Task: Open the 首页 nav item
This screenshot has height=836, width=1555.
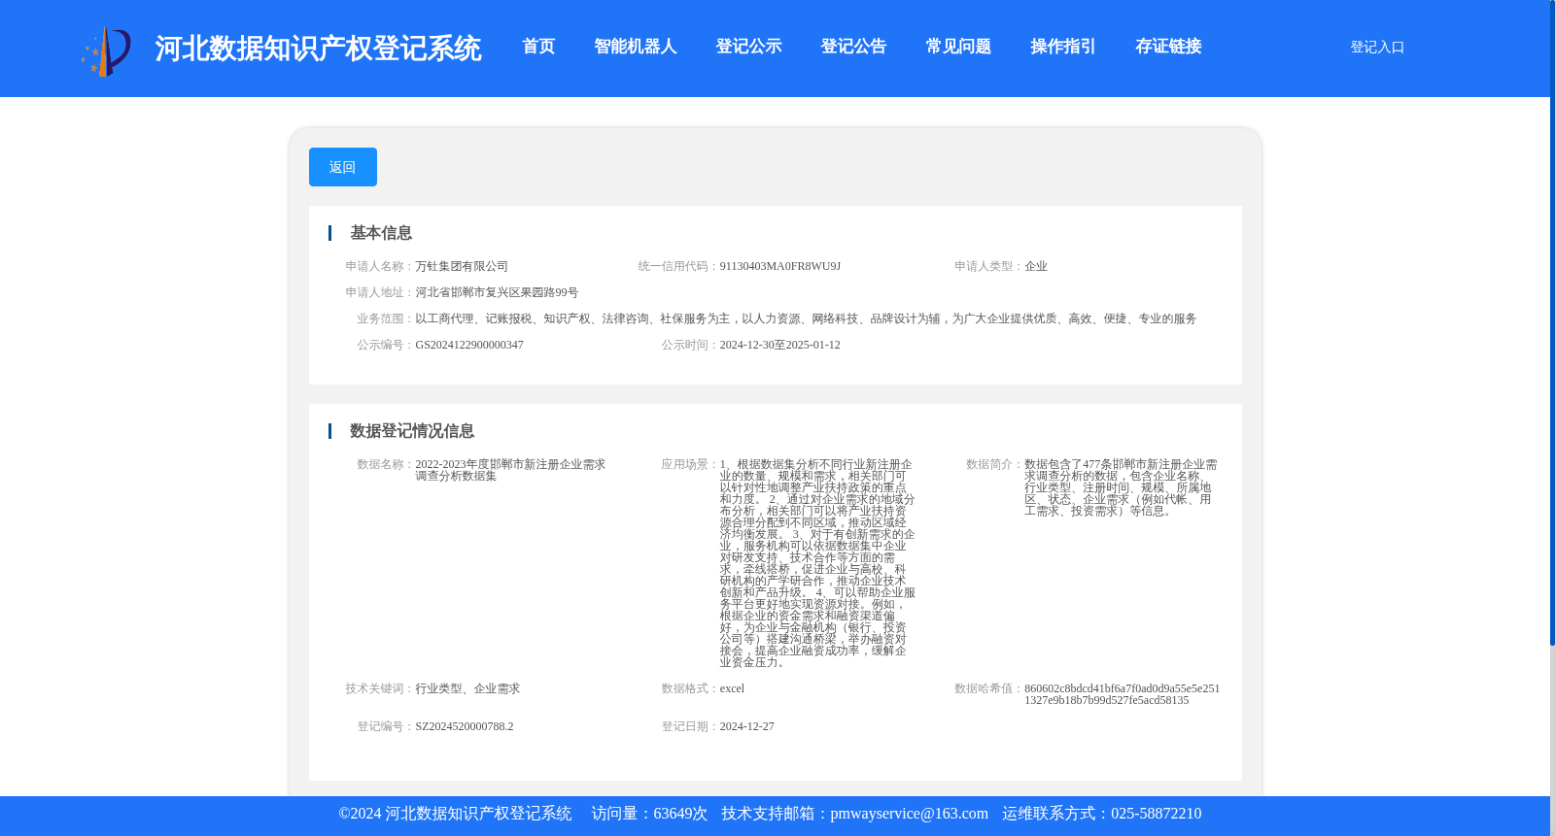Action: point(538,47)
